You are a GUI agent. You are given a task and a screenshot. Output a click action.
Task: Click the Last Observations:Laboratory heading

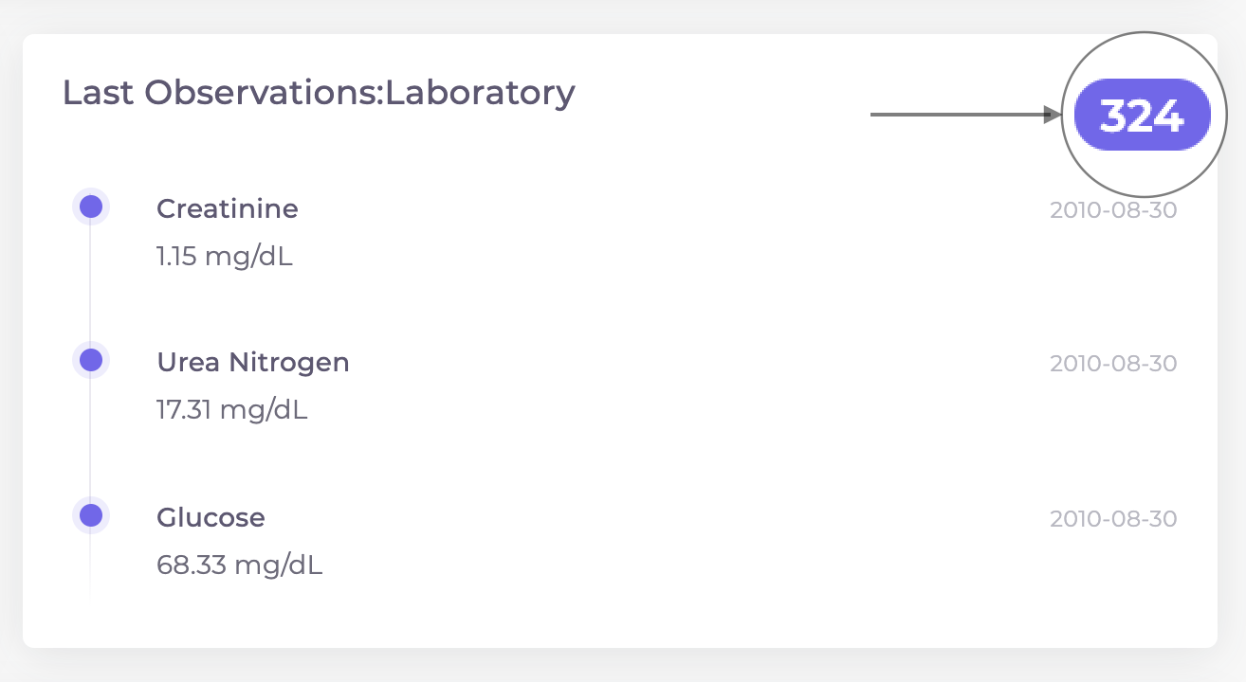(x=319, y=93)
